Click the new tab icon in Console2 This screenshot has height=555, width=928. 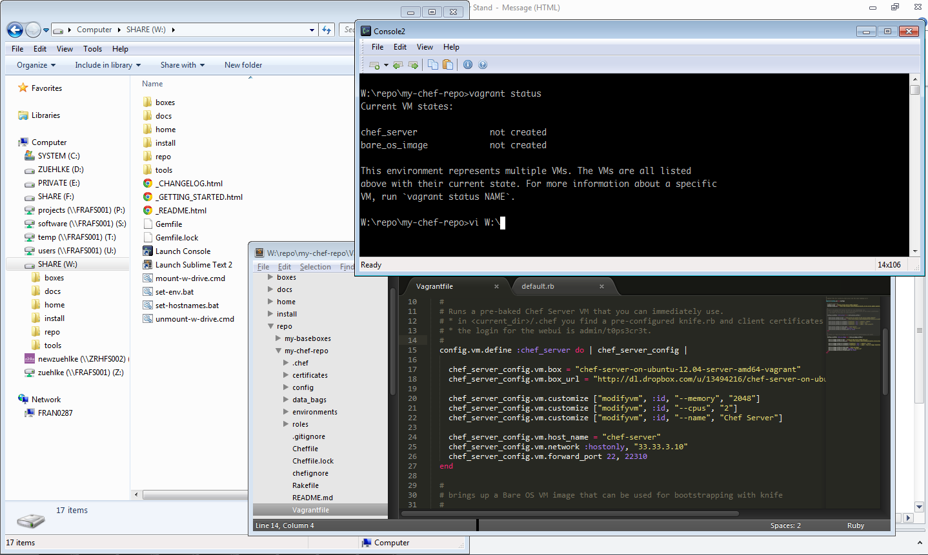pyautogui.click(x=374, y=65)
